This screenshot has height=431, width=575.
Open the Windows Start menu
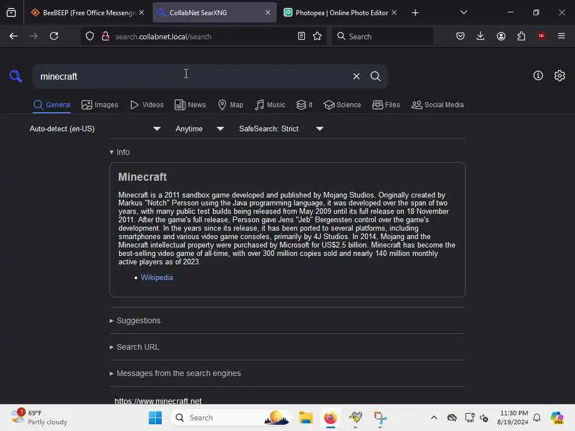(155, 418)
